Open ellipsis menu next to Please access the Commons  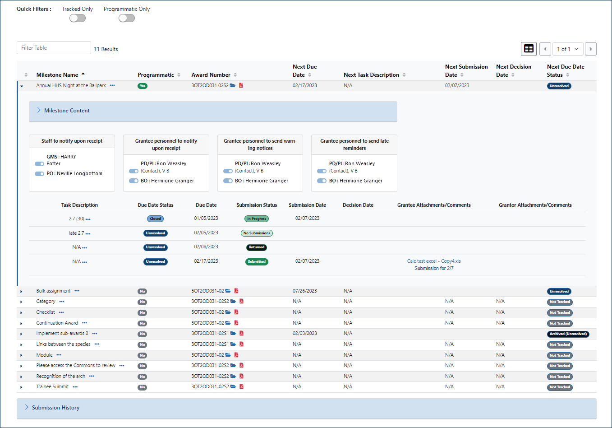pyautogui.click(x=122, y=366)
